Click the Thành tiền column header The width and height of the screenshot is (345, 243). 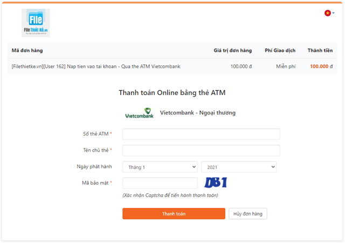coord(320,51)
